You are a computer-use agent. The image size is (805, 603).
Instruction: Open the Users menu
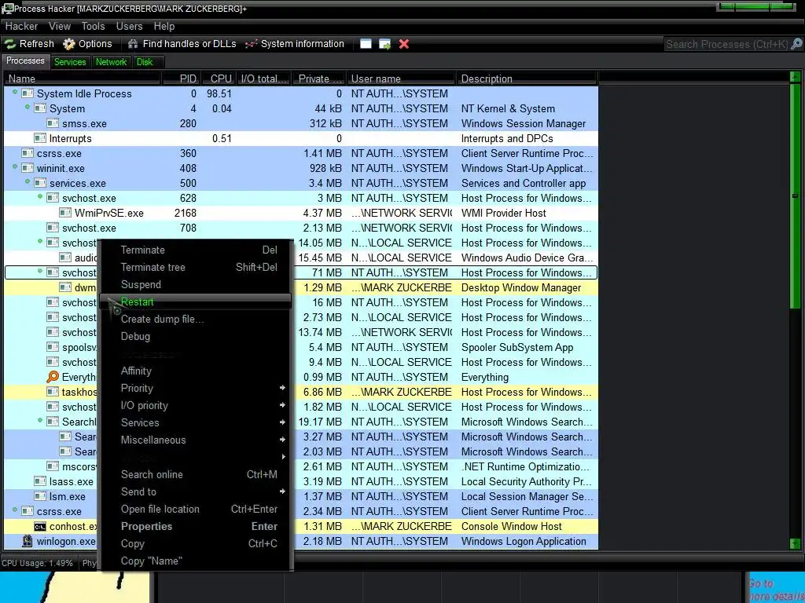[x=129, y=26]
